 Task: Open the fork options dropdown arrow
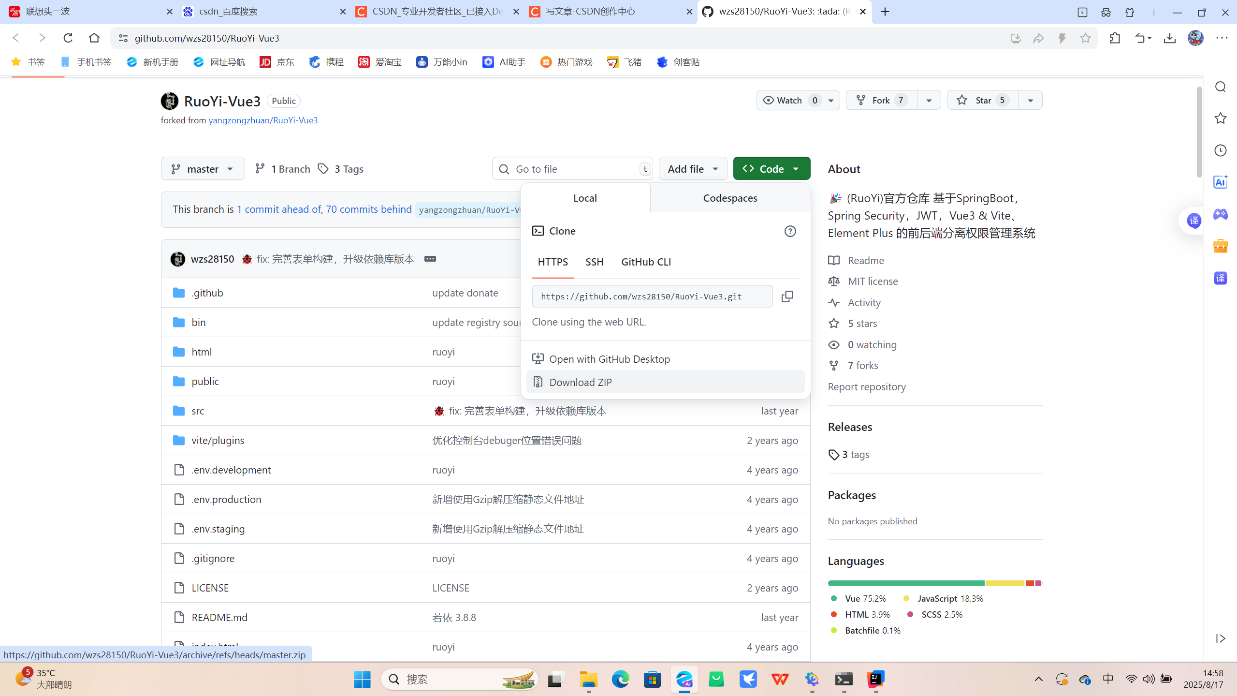point(929,100)
